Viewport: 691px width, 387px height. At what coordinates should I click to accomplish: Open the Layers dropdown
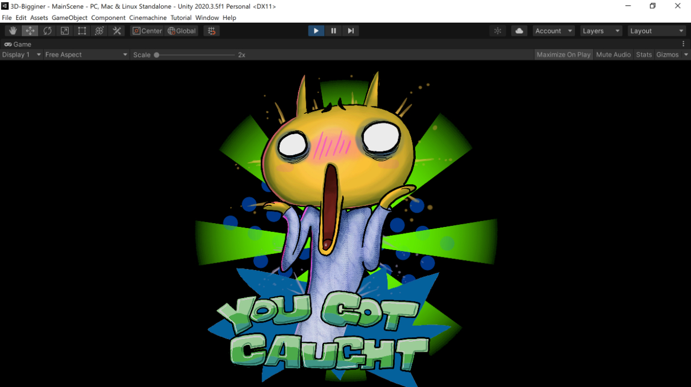pos(601,31)
